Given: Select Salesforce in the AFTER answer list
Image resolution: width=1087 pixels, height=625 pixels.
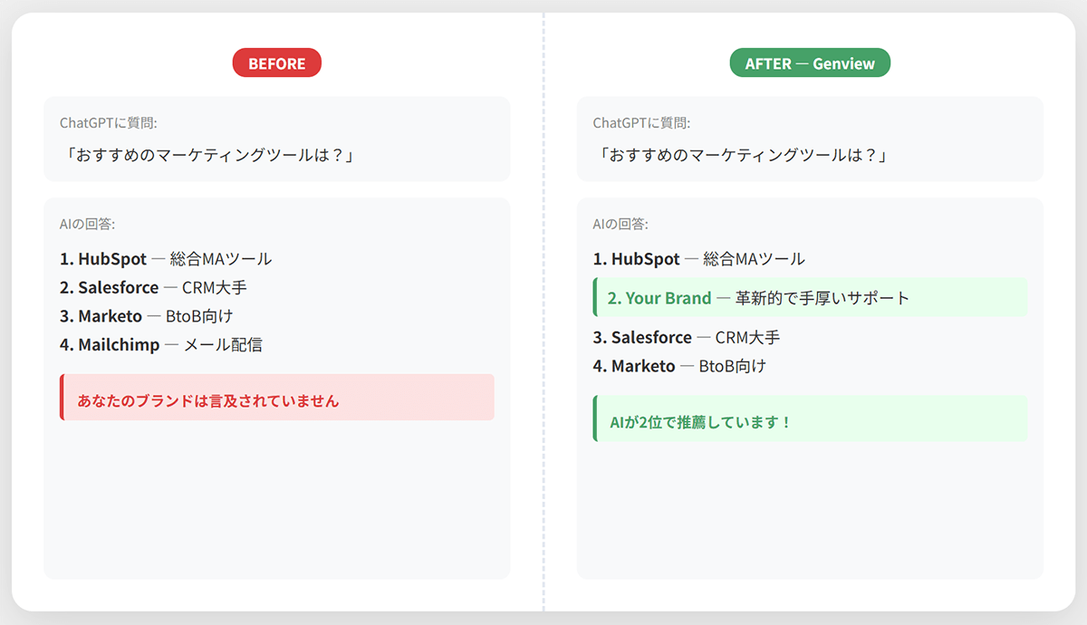Looking at the screenshot, I should click(x=650, y=338).
